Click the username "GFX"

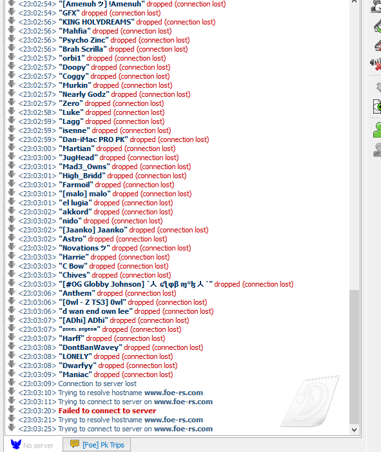(70, 13)
